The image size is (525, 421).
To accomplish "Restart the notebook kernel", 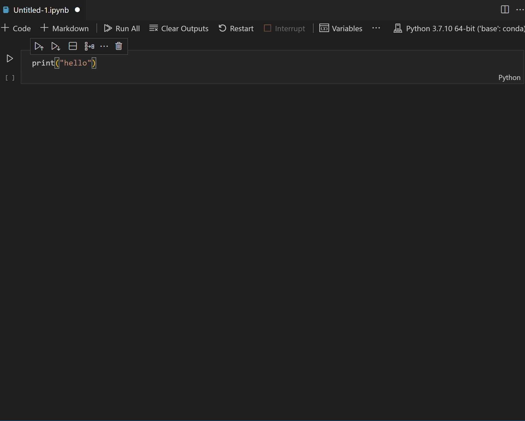I will (x=236, y=28).
